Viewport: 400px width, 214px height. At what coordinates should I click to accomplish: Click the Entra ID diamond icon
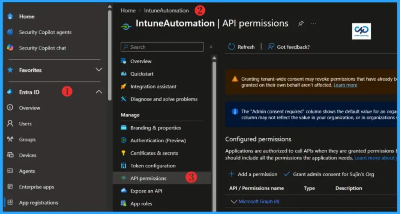point(10,92)
